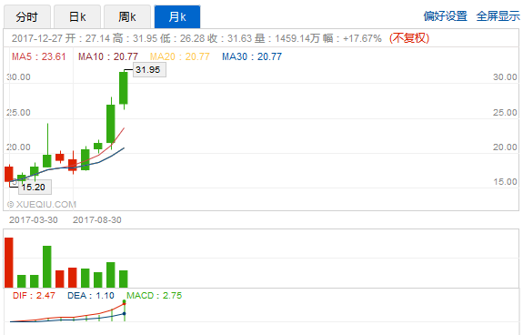Click the first red candlestick at chart start
Image resolution: width=523 pixels, height=335 pixels.
[9, 174]
